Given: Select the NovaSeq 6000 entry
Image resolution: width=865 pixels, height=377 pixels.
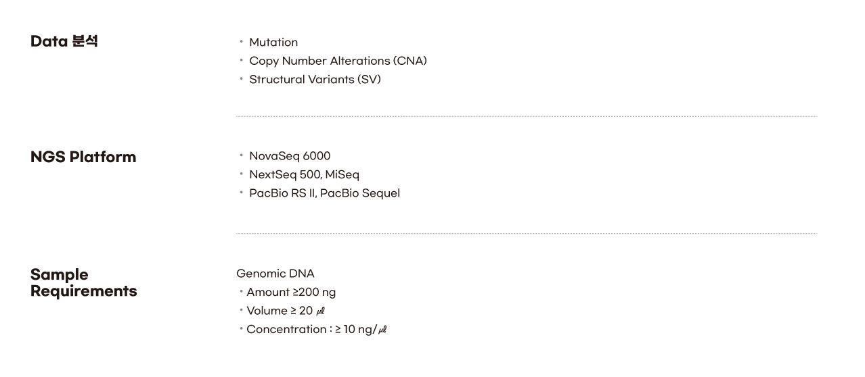Looking at the screenshot, I should tap(290, 156).
